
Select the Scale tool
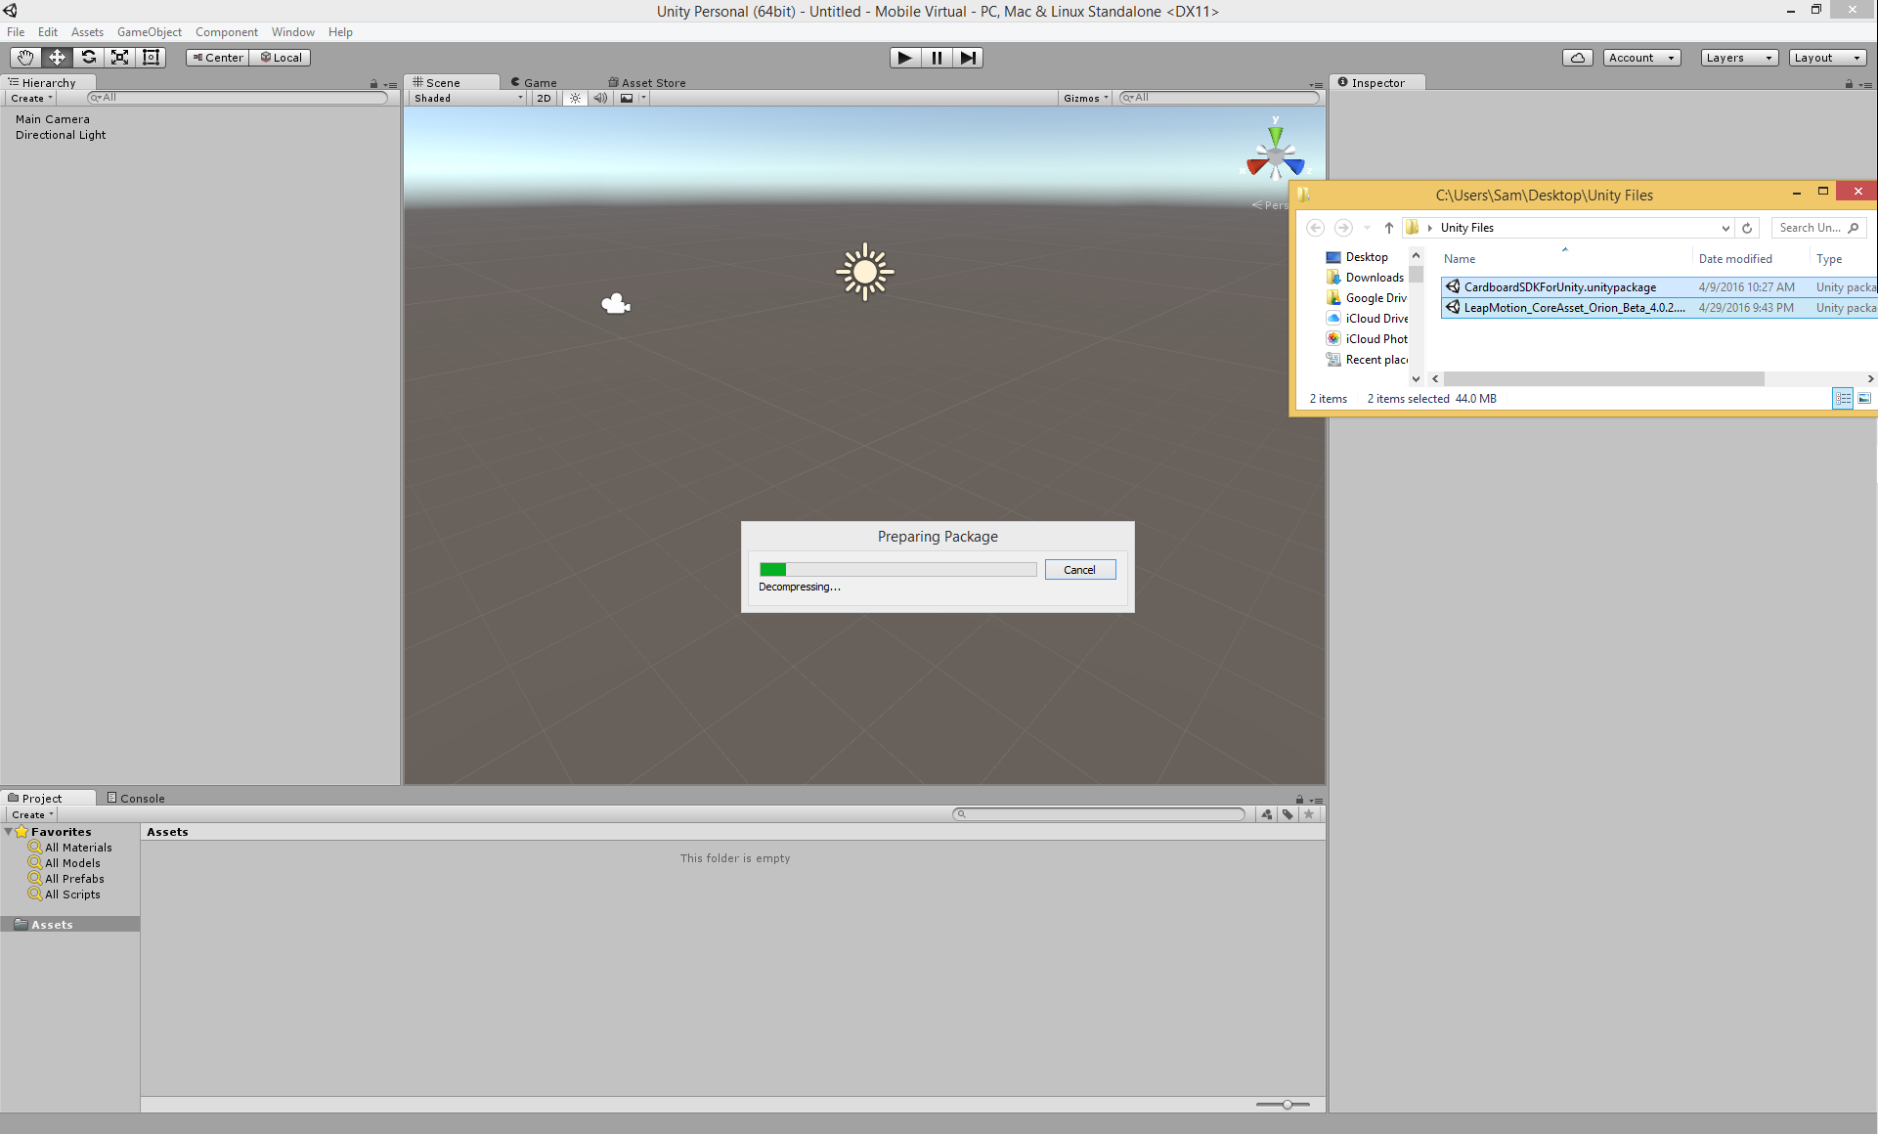point(119,58)
